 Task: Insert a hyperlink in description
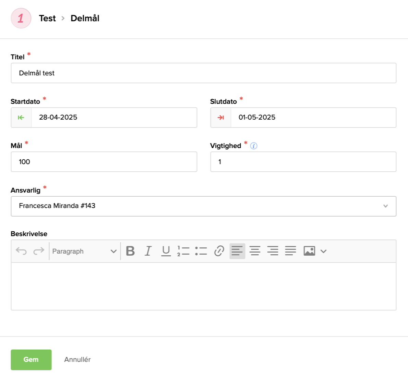pyautogui.click(x=219, y=251)
